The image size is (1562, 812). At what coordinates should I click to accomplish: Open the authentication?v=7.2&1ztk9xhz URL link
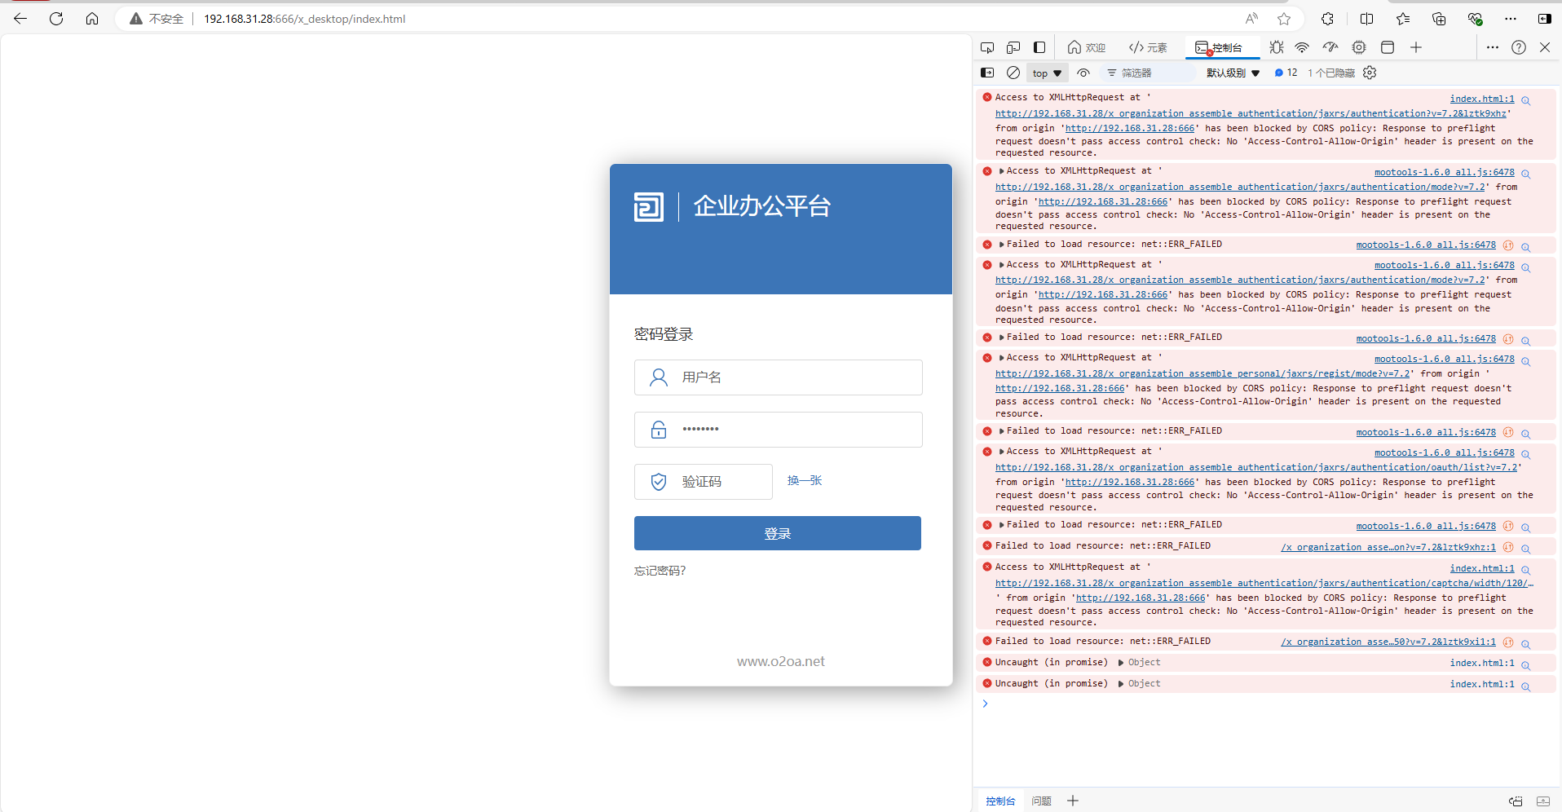pyautogui.click(x=1251, y=114)
